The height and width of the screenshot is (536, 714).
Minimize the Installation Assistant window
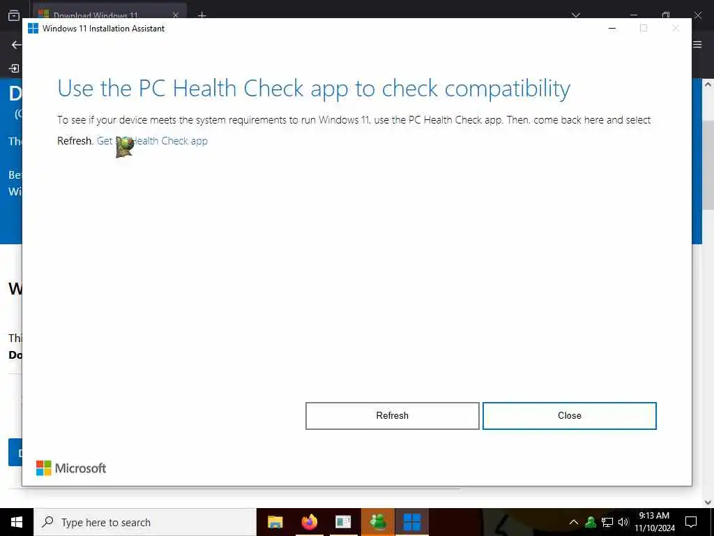[x=612, y=28]
